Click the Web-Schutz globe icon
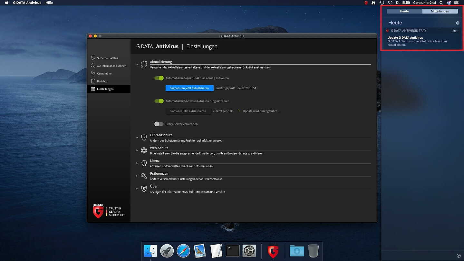 (x=144, y=150)
